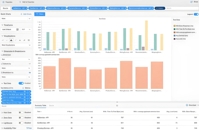Click Availability Filter's Filter link
The height and width of the screenshot is (130, 199).
tap(29, 128)
